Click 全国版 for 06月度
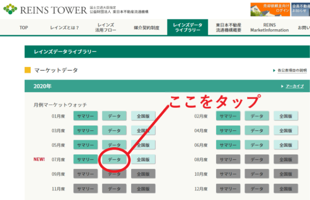Viewport: 310px width, 200px height. [x=286, y=145]
